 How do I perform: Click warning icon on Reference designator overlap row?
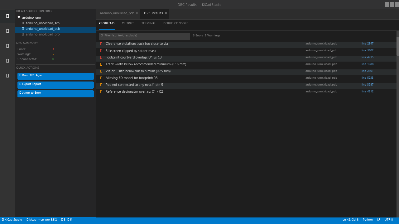[x=101, y=91]
